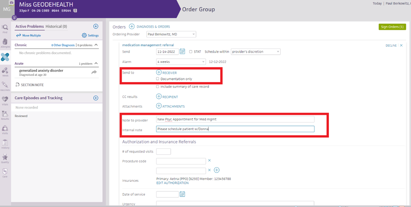411x207 pixels.
Task: Click the second Procedure code field
Action: 181,171
